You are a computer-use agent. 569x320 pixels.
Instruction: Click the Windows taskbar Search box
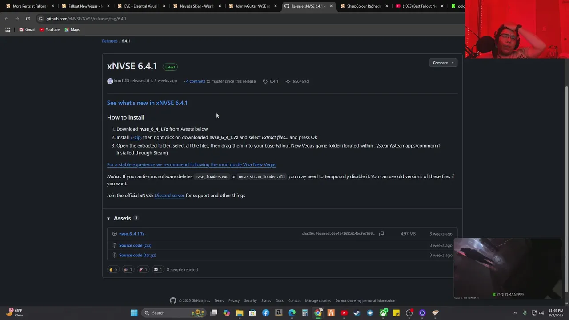pos(173,313)
